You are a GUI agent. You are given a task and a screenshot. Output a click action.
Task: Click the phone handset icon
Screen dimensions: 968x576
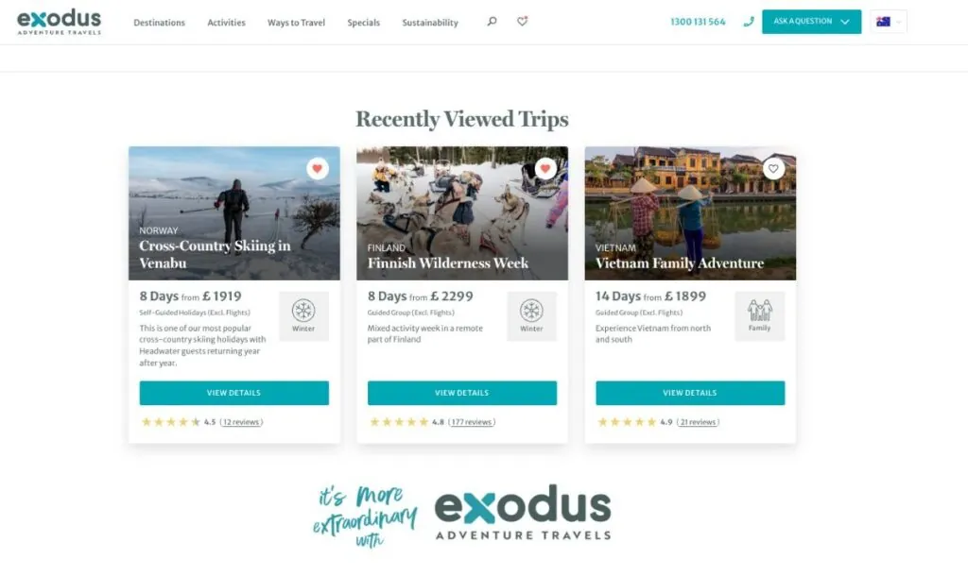pos(749,22)
